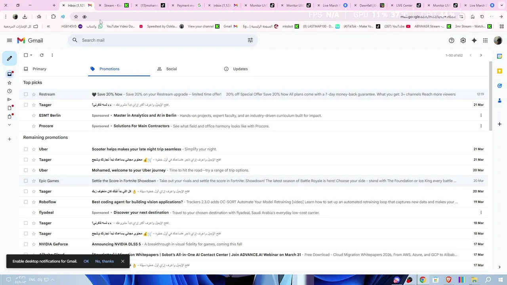Select the Roboflow email checkbox

point(26,202)
